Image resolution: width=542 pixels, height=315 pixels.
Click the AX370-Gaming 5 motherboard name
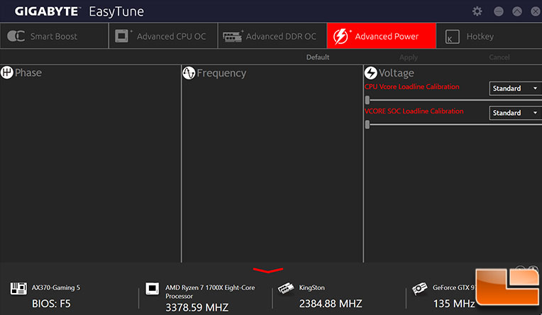tap(56, 287)
